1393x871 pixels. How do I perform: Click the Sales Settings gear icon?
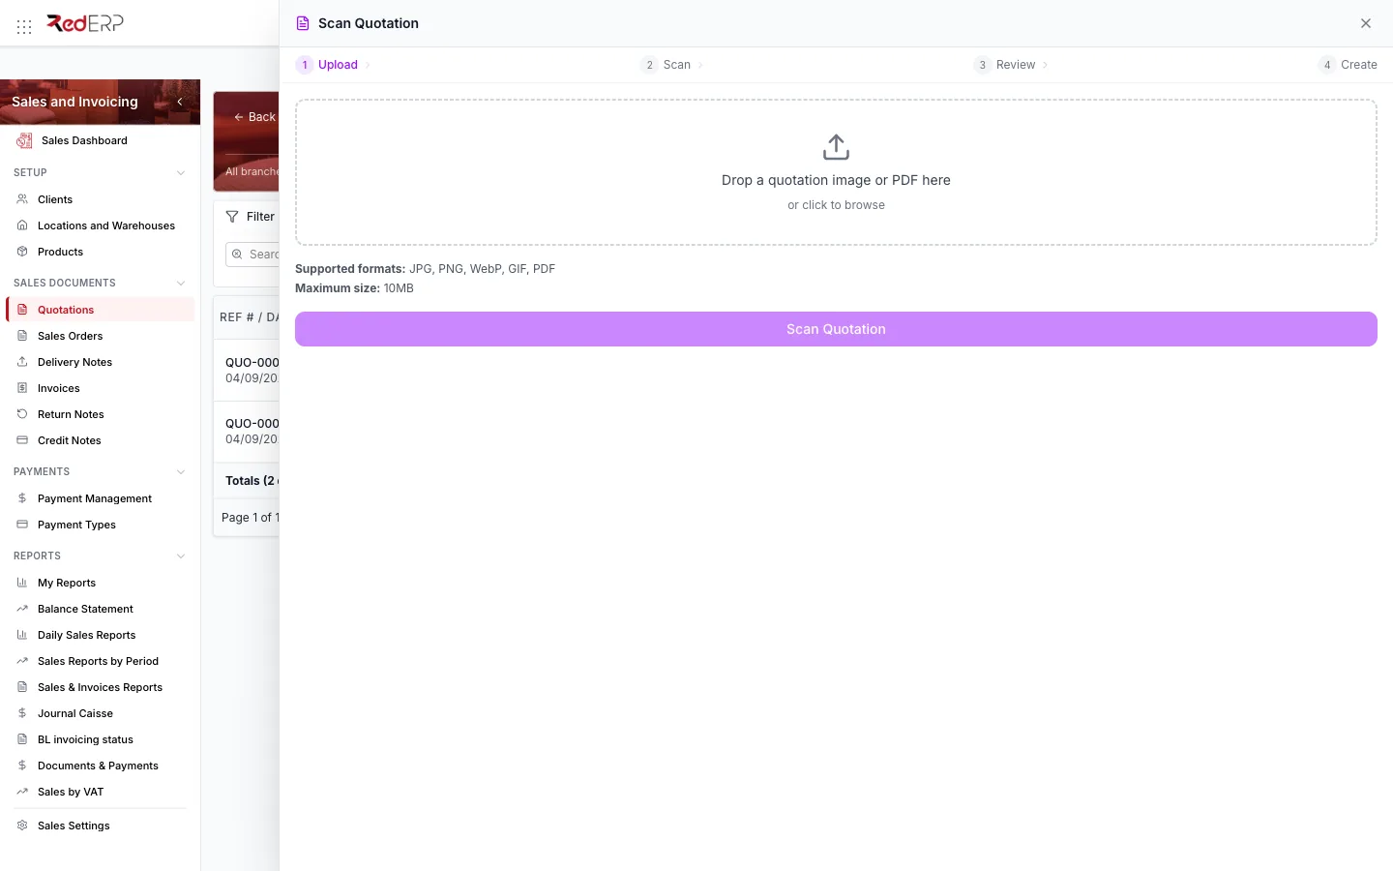pyautogui.click(x=22, y=826)
